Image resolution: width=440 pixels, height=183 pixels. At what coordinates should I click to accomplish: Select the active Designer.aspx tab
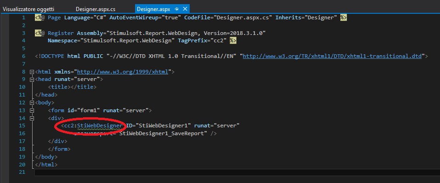[153, 9]
